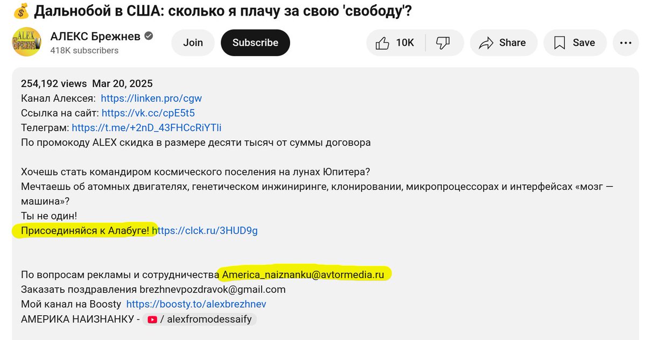Open the linken.pro/cgw link
Viewport: 646px width, 340px height.
pos(151,98)
